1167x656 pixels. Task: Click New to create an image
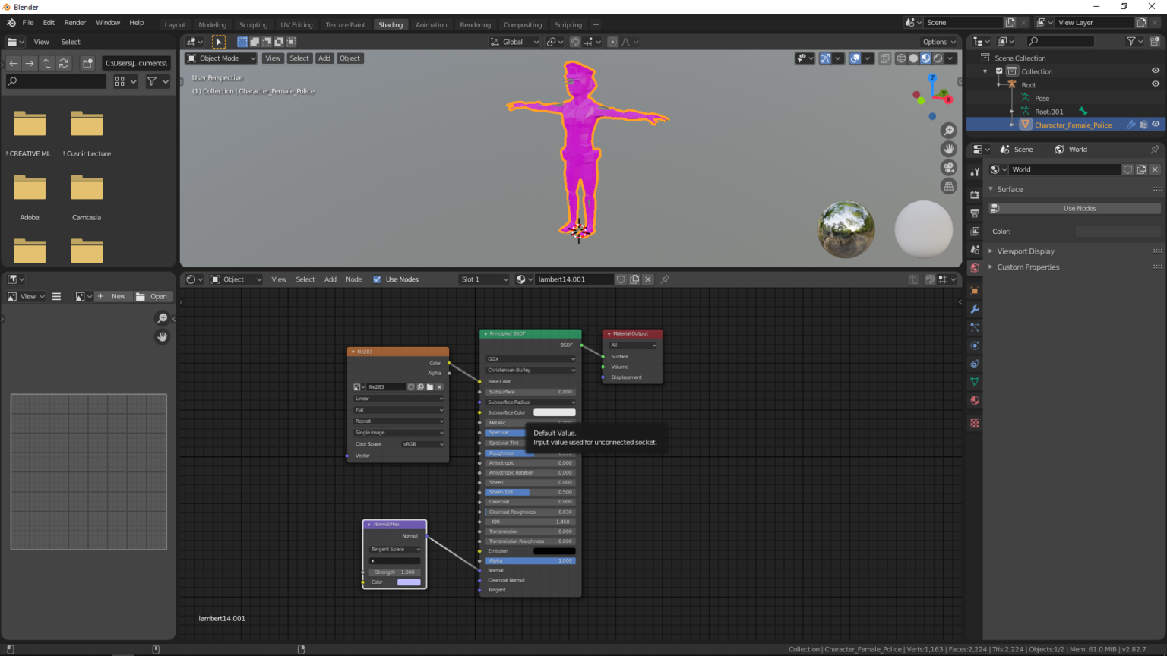(x=112, y=296)
